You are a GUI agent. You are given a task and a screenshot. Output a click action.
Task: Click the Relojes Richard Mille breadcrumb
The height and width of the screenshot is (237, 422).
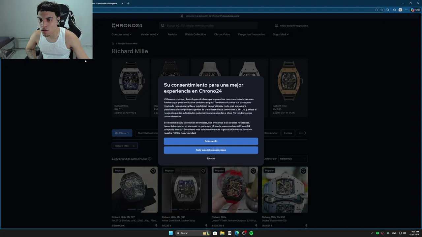pyautogui.click(x=128, y=43)
